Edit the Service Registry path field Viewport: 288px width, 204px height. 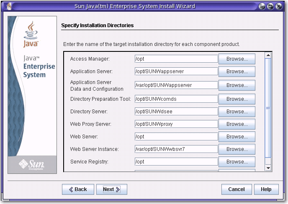(x=176, y=162)
